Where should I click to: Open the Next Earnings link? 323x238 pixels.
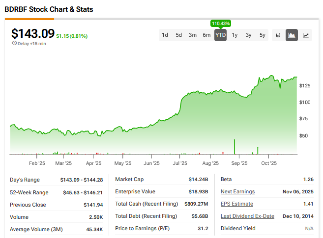[237, 191]
